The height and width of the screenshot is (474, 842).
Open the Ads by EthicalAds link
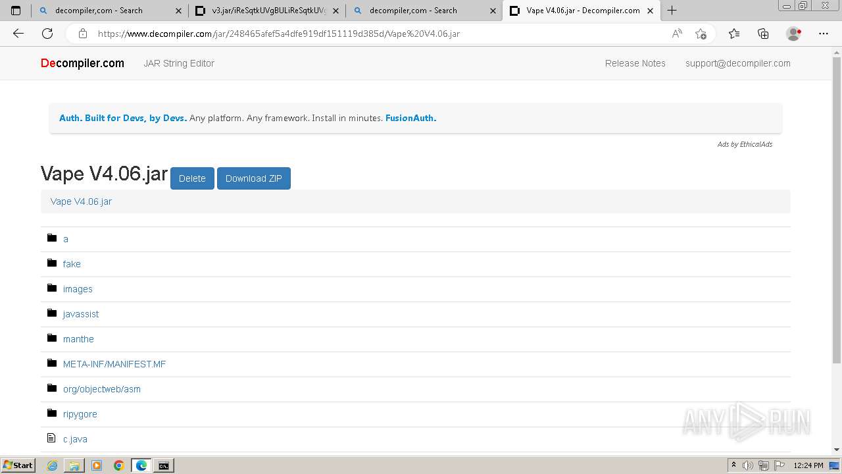[745, 144]
